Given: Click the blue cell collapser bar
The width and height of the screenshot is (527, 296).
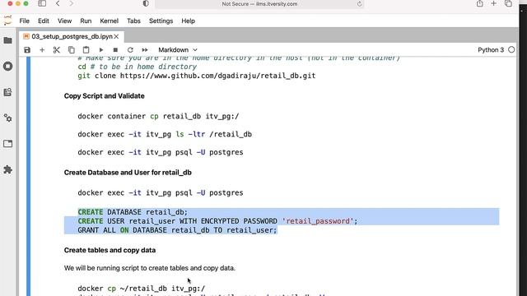Looking at the screenshot, I should [x=28, y=176].
